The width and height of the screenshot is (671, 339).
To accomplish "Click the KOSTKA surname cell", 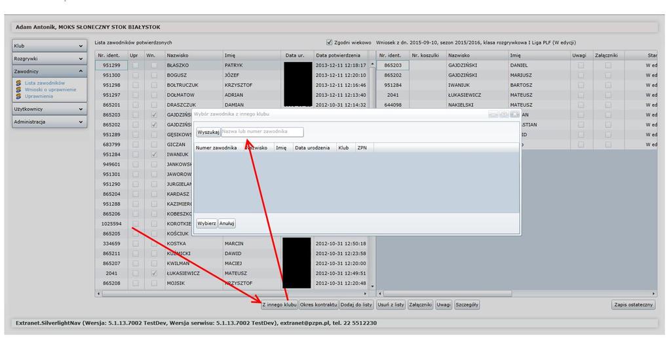I will [x=194, y=243].
